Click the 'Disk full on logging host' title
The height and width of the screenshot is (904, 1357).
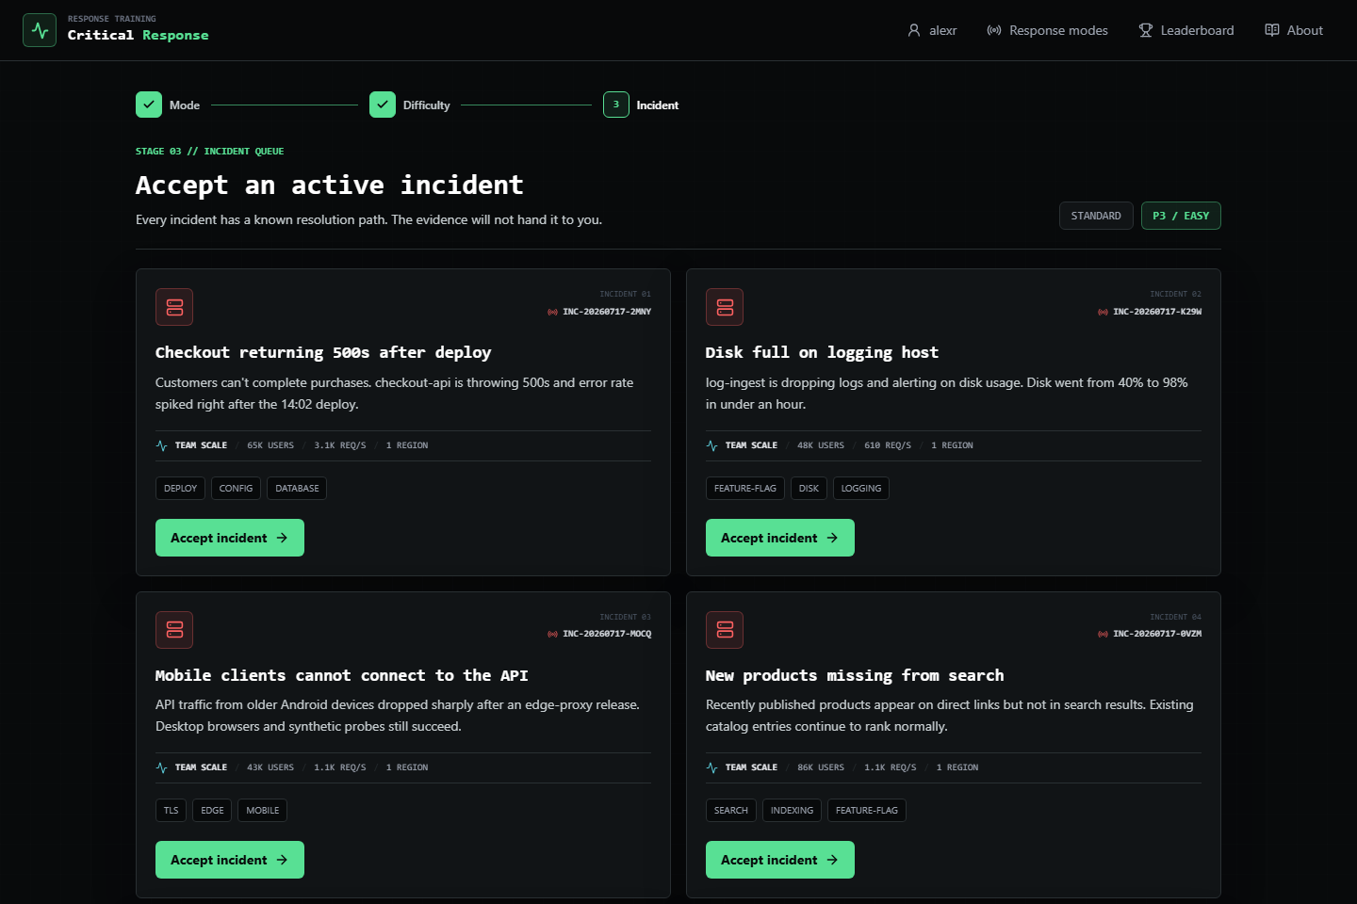822,352
